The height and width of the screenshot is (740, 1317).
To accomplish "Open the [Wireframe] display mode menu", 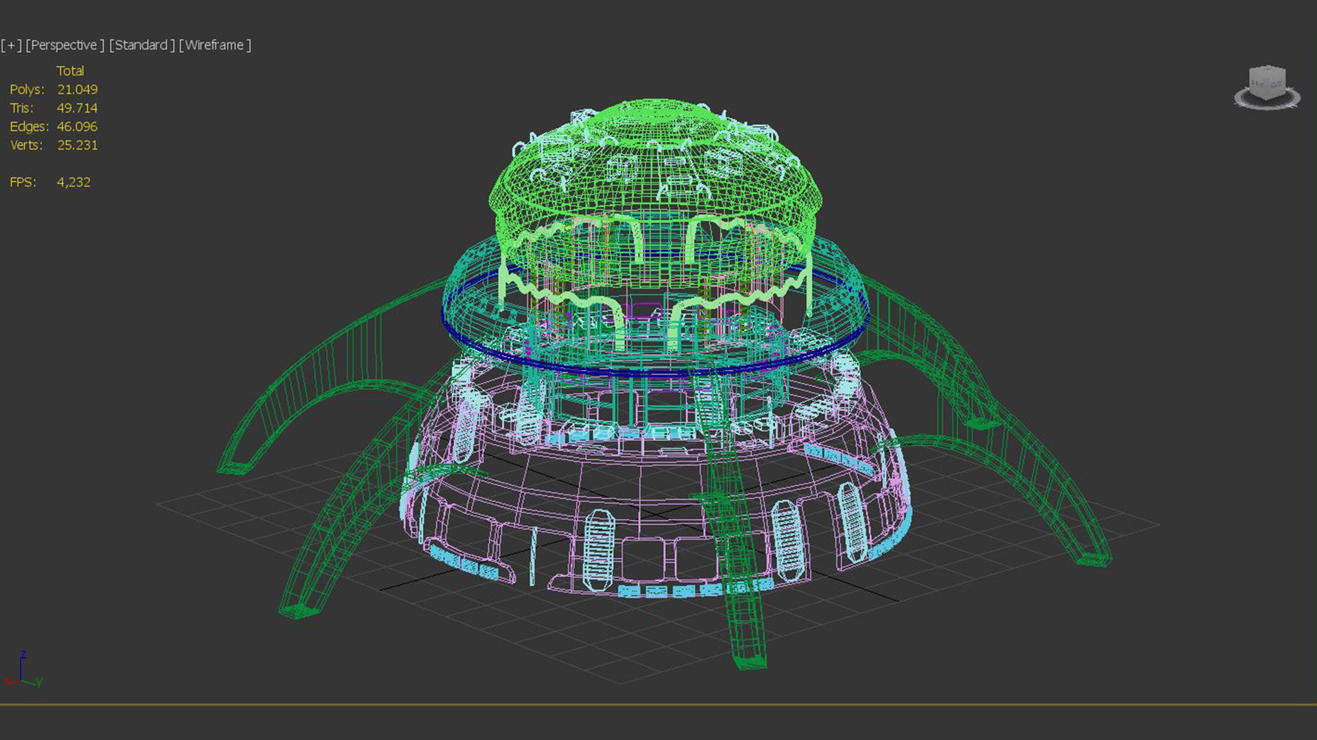I will click(215, 45).
